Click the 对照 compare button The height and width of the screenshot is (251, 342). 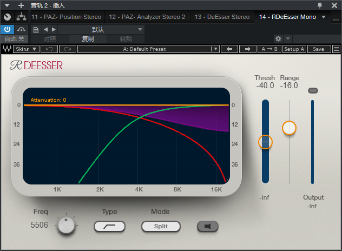[50, 39]
